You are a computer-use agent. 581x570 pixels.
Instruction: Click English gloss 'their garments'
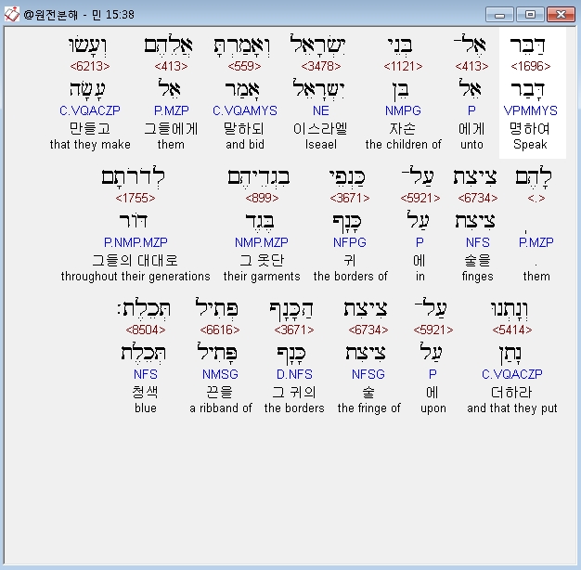coord(262,276)
